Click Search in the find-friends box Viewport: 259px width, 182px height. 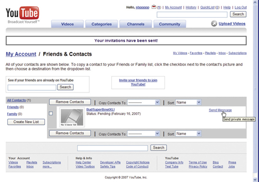pyautogui.click(x=65, y=87)
